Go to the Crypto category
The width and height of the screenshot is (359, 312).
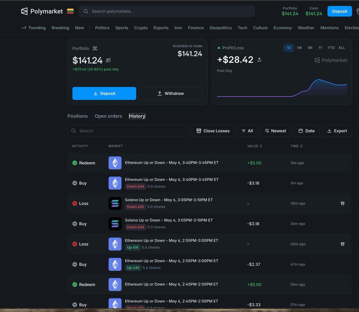pyautogui.click(x=141, y=28)
